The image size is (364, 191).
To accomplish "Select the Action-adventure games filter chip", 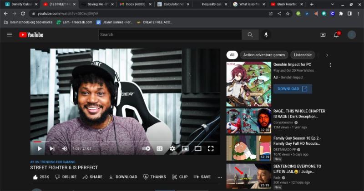I will (264, 55).
